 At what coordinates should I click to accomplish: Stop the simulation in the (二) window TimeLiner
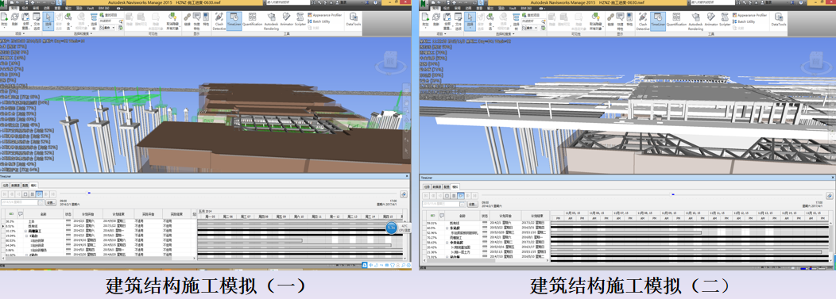[447, 195]
